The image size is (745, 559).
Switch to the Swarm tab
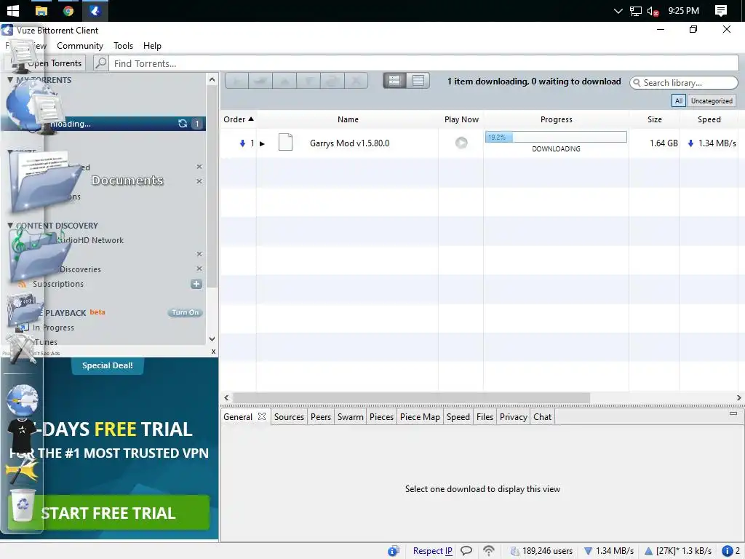click(350, 417)
